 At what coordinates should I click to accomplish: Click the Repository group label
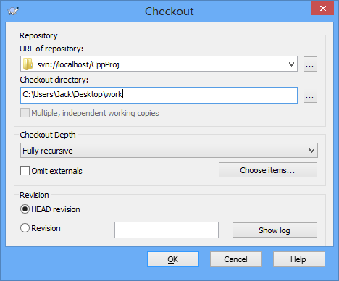pyautogui.click(x=38, y=35)
